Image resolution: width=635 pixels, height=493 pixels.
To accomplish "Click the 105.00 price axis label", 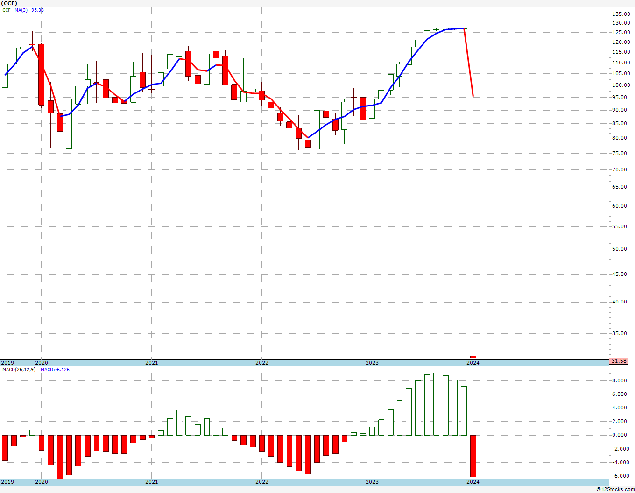I will pyautogui.click(x=621, y=73).
